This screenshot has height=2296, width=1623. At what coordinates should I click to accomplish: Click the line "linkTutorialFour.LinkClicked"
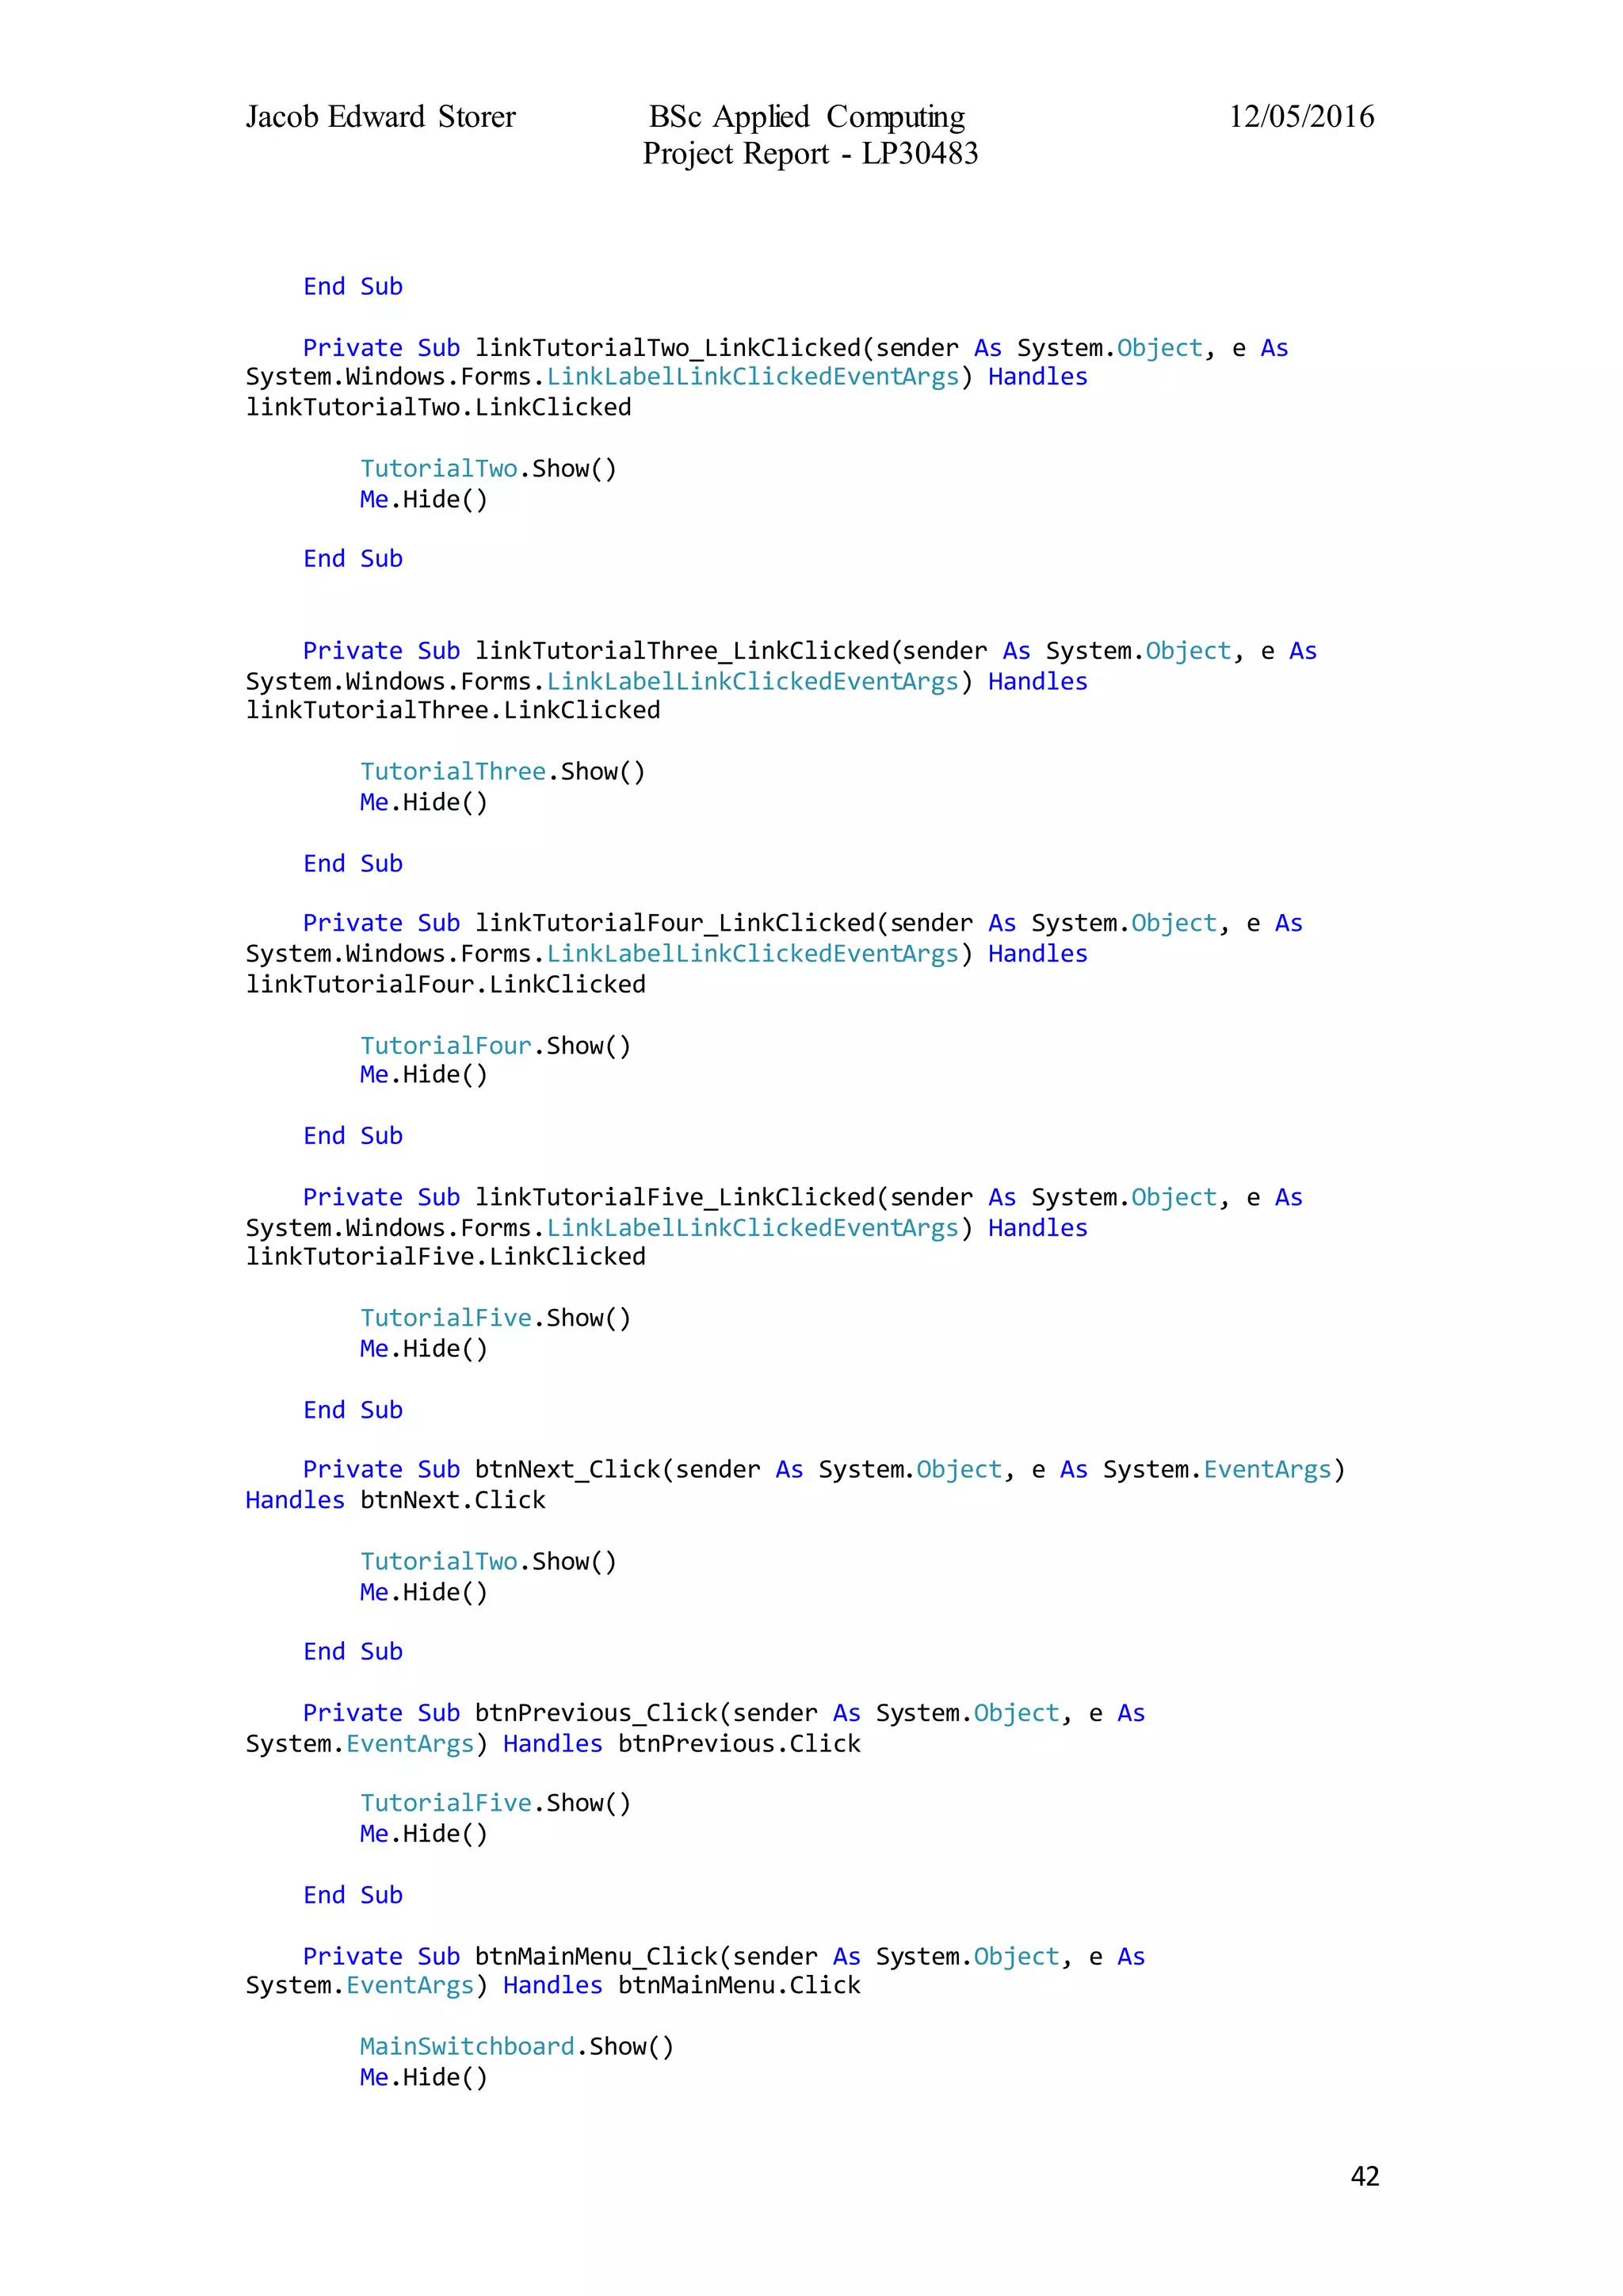pos(445,984)
